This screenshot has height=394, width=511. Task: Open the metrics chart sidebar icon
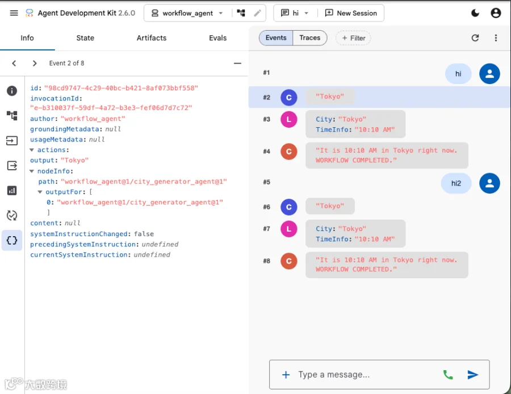click(x=12, y=190)
